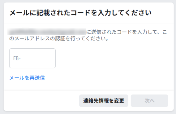The width and height of the screenshot is (176, 114).
Task: Click the FB- code input field
Action: point(32,58)
